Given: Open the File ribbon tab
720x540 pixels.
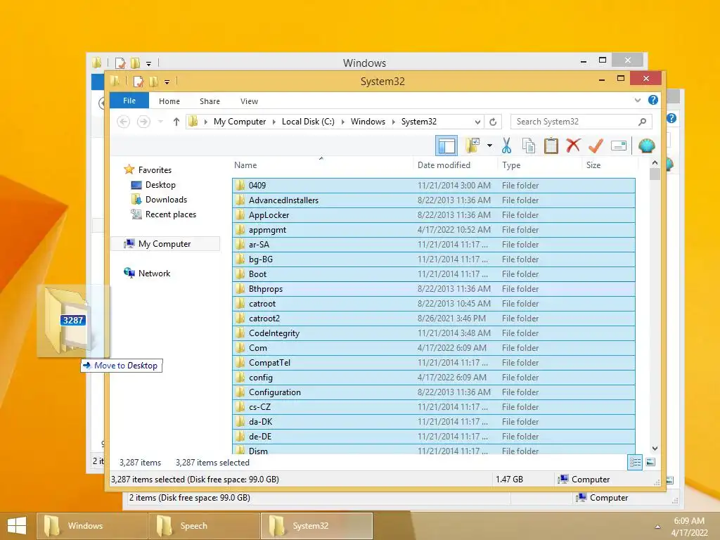Looking at the screenshot, I should tap(129, 101).
